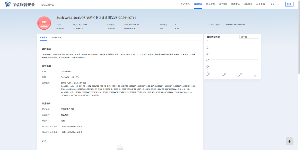This screenshot has height=150, width=300.
Task: Open the 中文 language dropdown arrow
Action: (x=279, y=4)
